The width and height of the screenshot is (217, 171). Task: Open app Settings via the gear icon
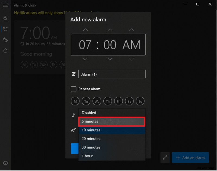5,163
